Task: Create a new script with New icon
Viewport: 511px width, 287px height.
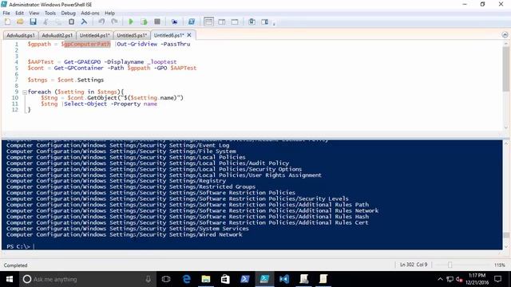Action: pyautogui.click(x=7, y=22)
